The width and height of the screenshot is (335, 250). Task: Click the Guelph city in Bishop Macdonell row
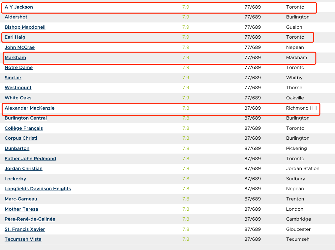294,27
